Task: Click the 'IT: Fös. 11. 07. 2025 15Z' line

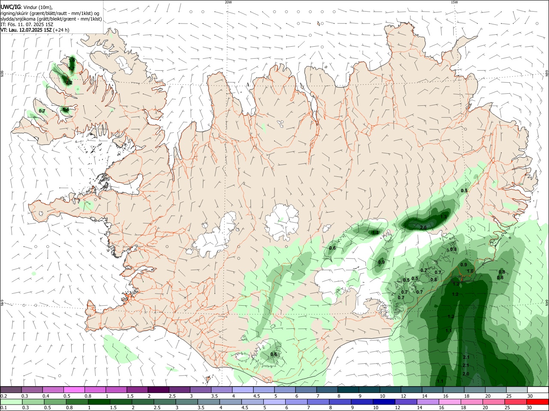Action: (27, 24)
